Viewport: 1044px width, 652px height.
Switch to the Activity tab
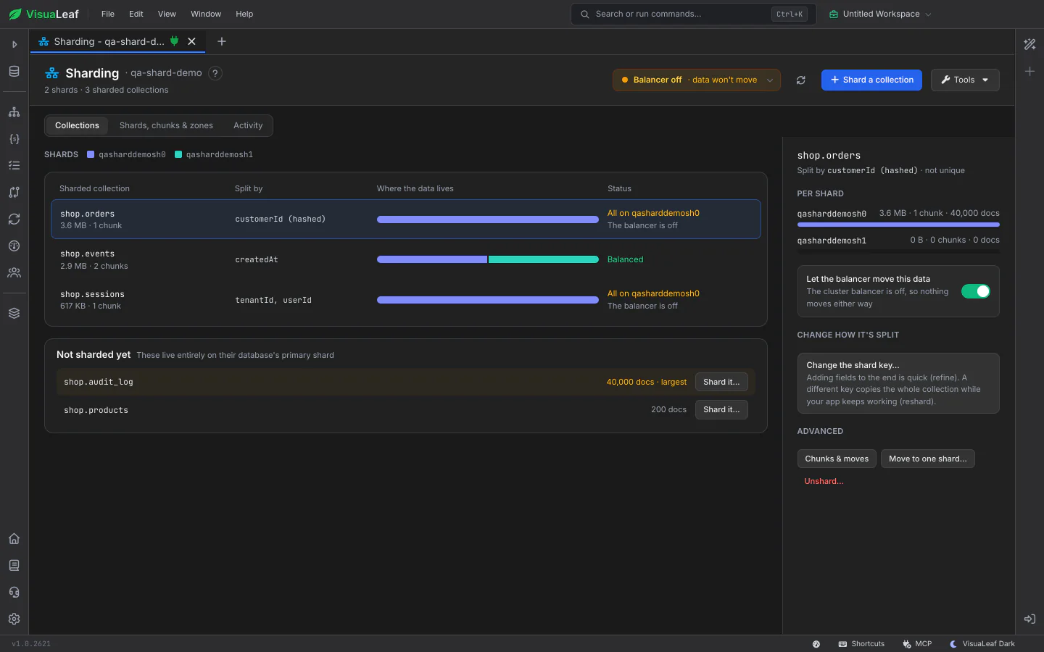pyautogui.click(x=248, y=125)
